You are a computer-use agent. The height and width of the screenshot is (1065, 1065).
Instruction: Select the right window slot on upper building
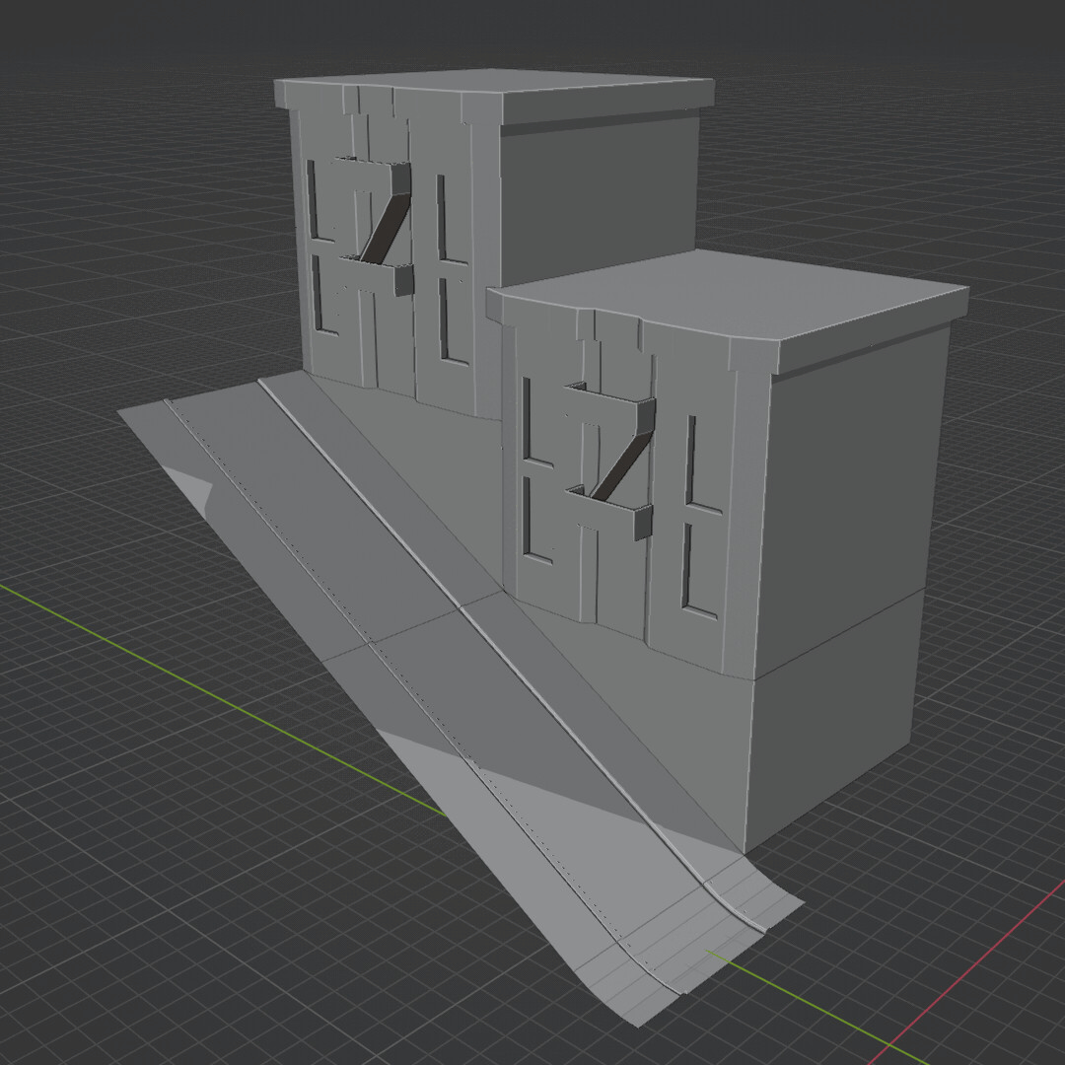pos(443,218)
